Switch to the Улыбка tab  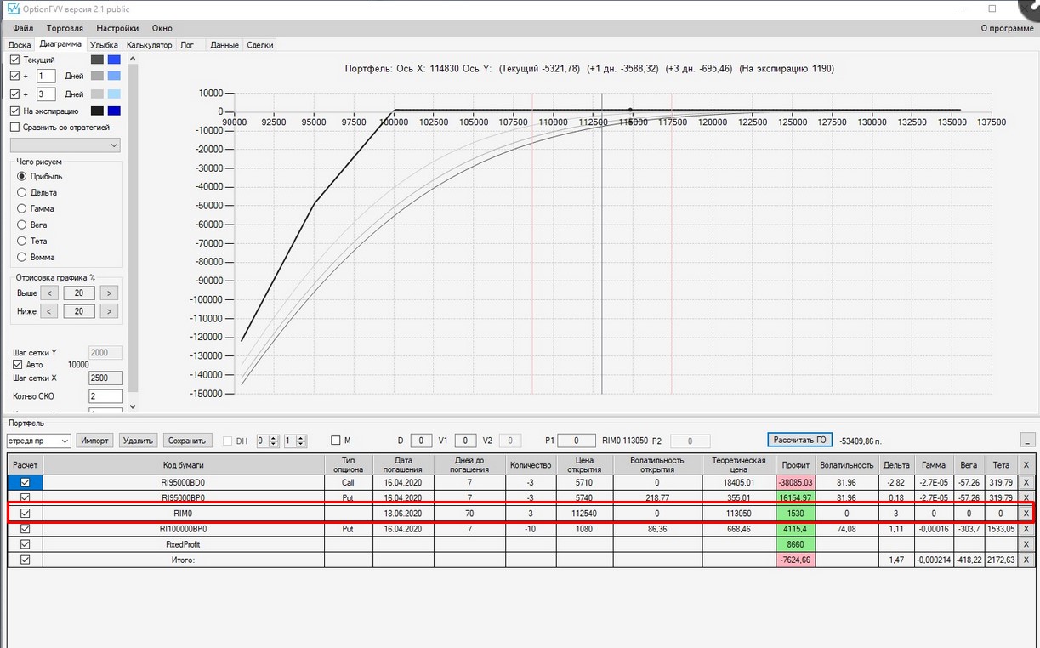tap(104, 45)
